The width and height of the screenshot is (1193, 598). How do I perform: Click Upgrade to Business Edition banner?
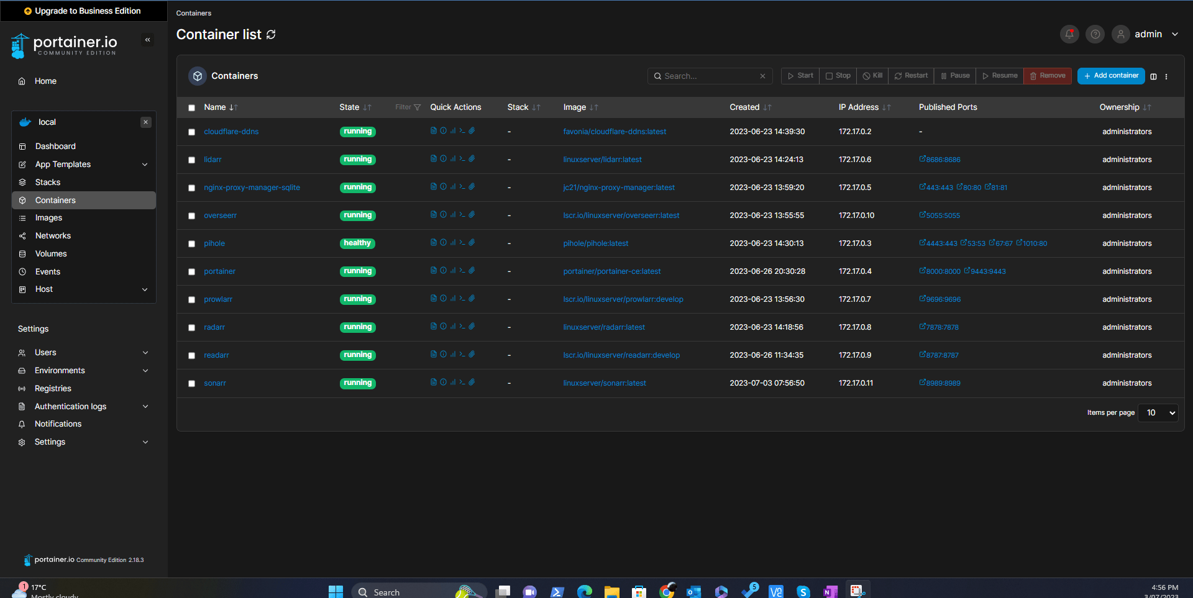[83, 11]
